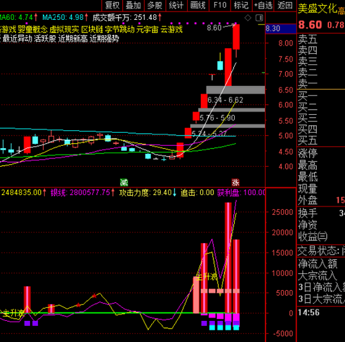
Task: Click the 活跃股 tag
Action: click(x=45, y=38)
